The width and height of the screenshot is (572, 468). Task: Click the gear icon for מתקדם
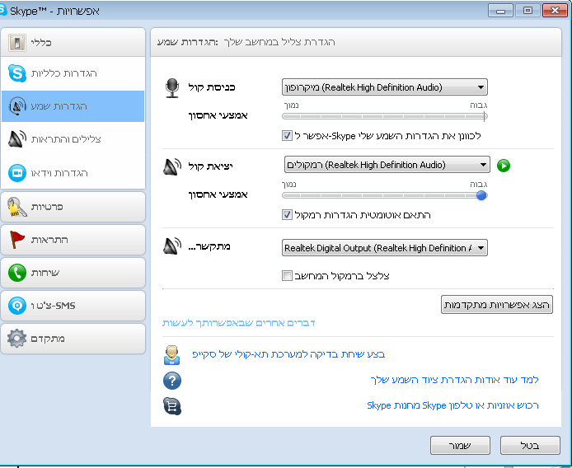tap(16, 339)
